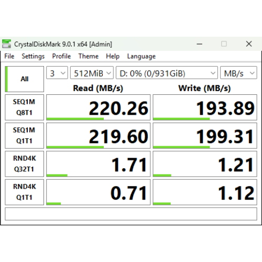Open the Language menu
This screenshot has width=262, height=262.
(x=141, y=56)
